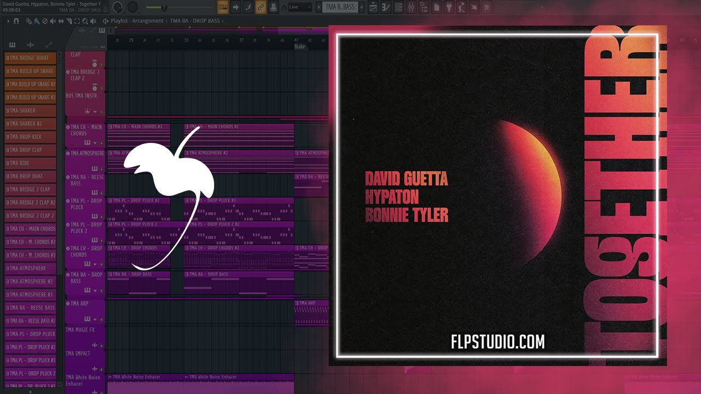Click Playlist - Arrangement breadcrumb
Screen dimensions: 701x394
137,21
